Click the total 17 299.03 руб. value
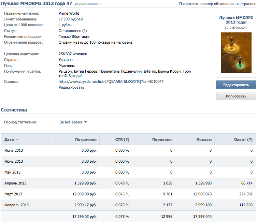This screenshot has width=257, height=223. (84, 217)
